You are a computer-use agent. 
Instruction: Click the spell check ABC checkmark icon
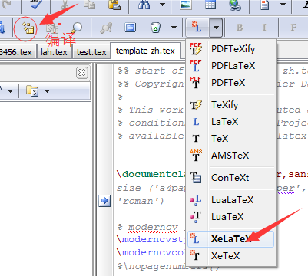[x=35, y=5]
